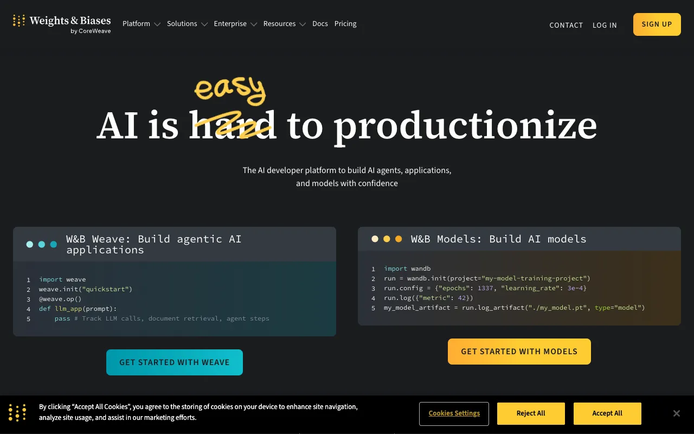
Task: Go to the Pricing page
Action: point(345,24)
